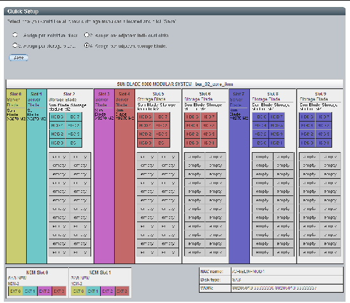350x303 pixels.
Task: Click the Slot 9 storage blade heading
Action: tap(321, 94)
